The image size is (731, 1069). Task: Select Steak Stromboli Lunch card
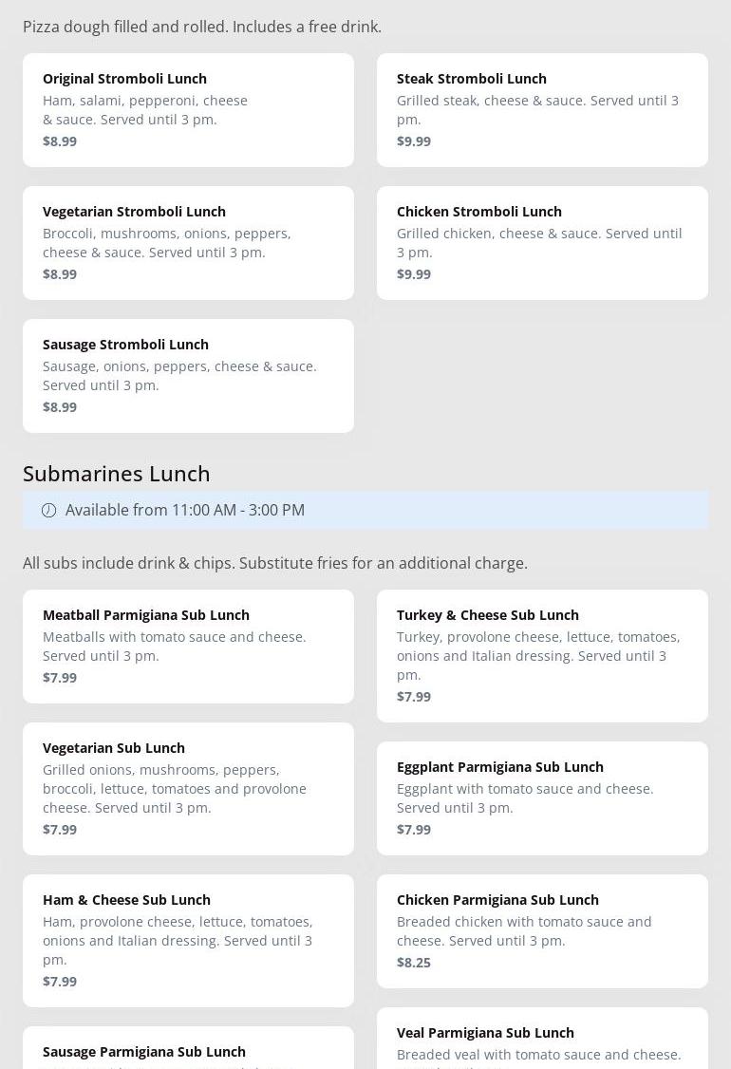coord(542,110)
